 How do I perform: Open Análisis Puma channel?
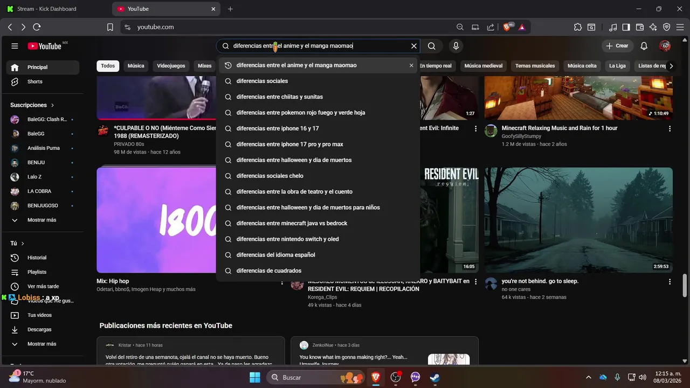pyautogui.click(x=43, y=148)
